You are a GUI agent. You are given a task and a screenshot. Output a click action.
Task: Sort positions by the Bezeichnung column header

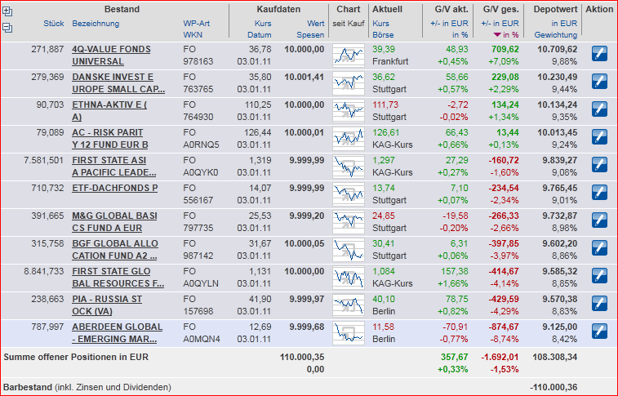[96, 24]
